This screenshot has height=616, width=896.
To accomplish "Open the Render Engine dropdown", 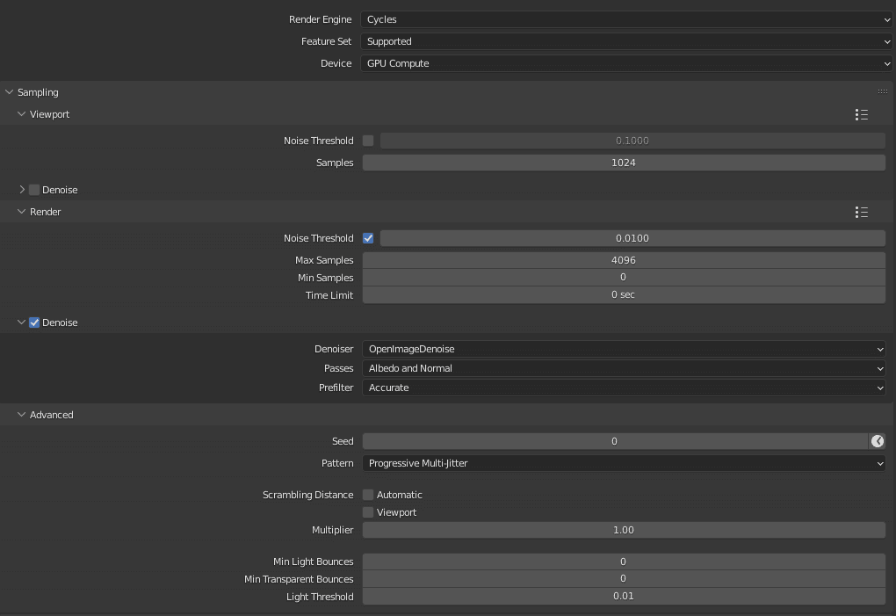I will pyautogui.click(x=626, y=19).
